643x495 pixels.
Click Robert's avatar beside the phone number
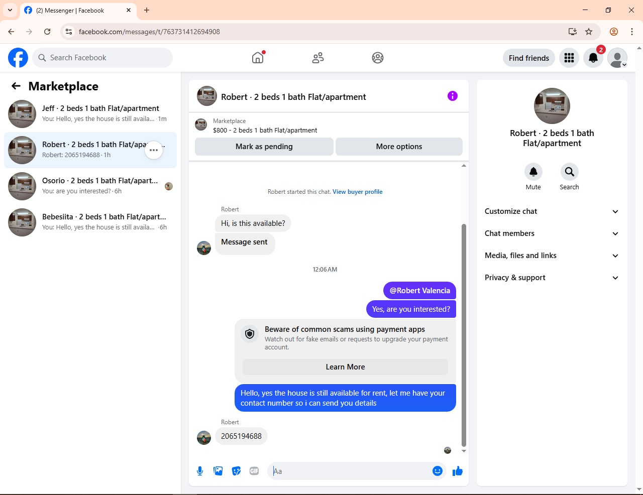coord(204,438)
